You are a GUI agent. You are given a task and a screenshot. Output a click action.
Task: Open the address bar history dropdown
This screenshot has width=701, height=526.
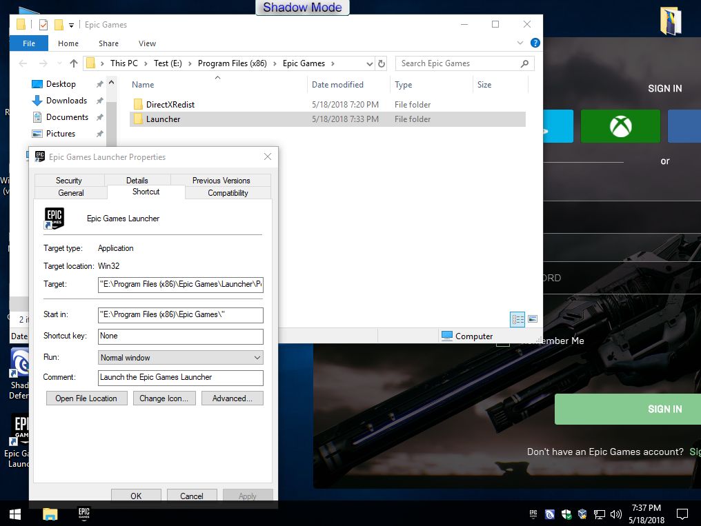(370, 64)
